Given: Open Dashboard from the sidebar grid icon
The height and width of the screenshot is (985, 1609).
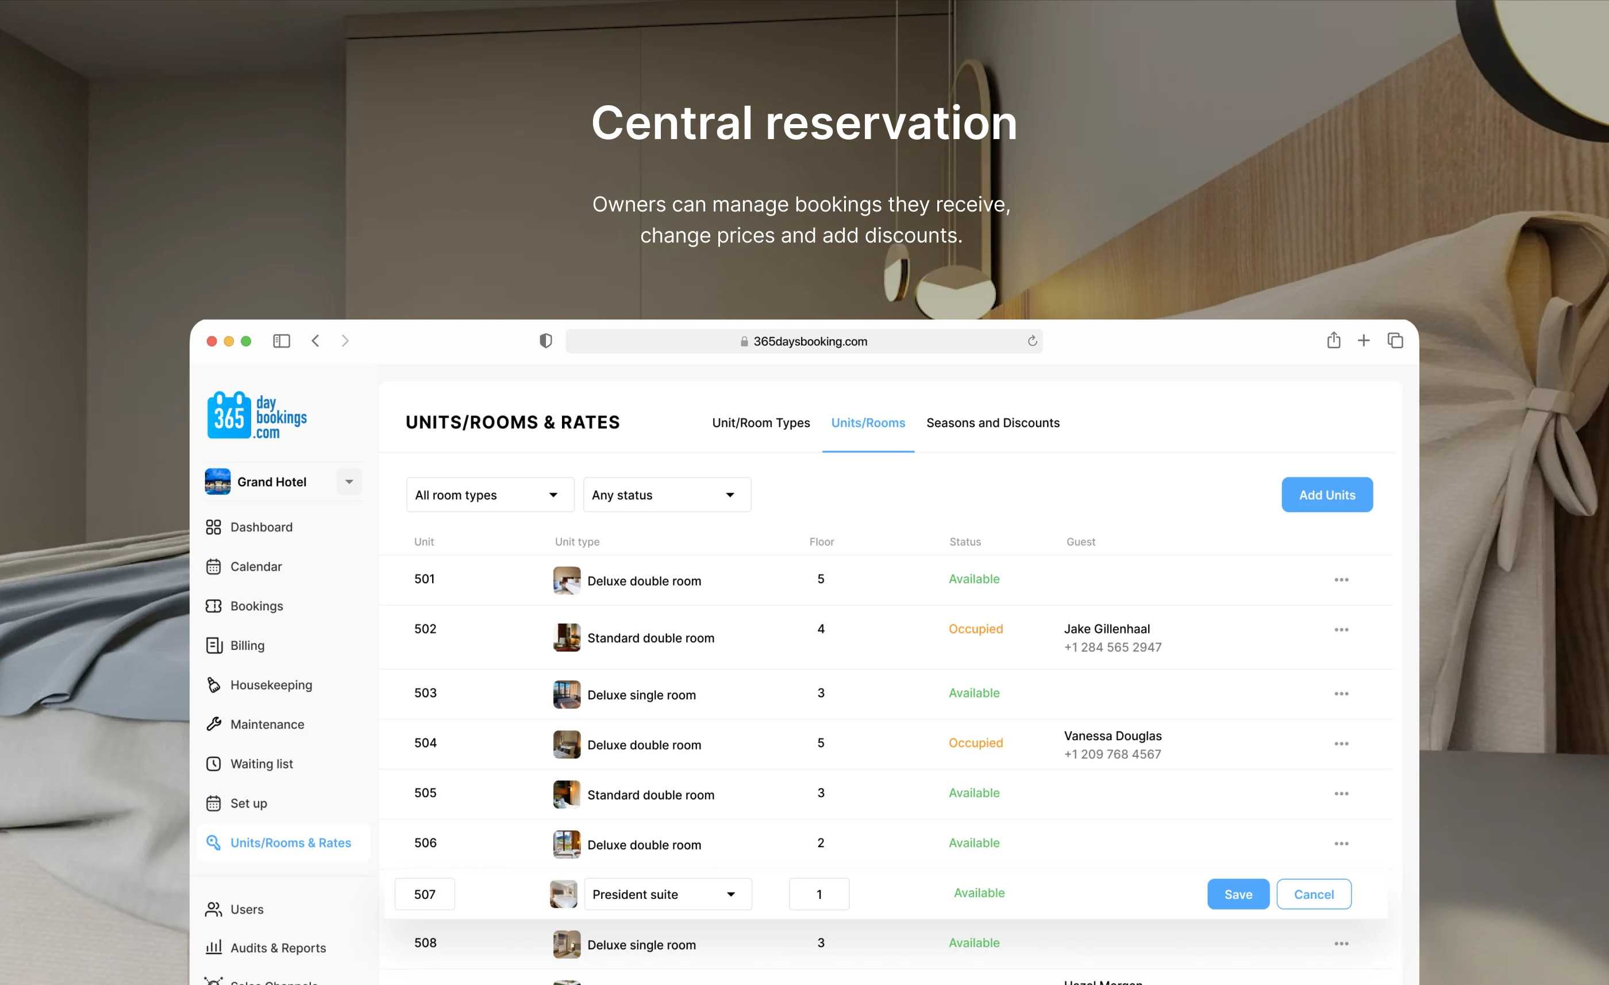Looking at the screenshot, I should click(213, 527).
